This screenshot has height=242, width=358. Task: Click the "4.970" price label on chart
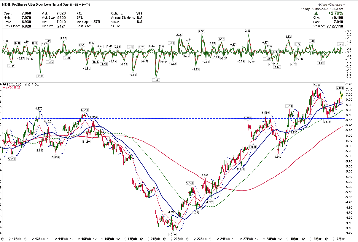(x=210, y=202)
